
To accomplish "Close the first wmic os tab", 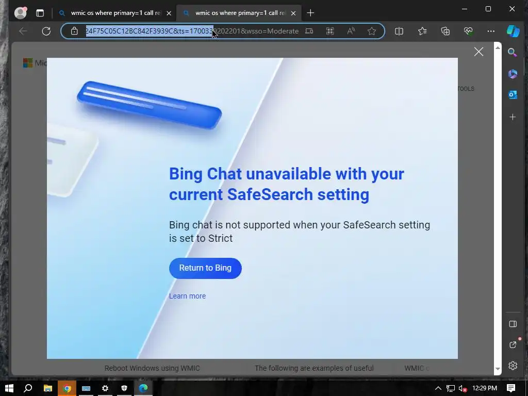I will coord(169,13).
